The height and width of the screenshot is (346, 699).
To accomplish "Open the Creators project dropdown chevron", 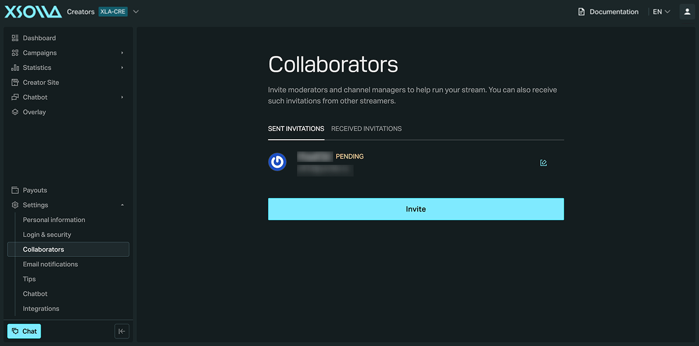I will 136,12.
